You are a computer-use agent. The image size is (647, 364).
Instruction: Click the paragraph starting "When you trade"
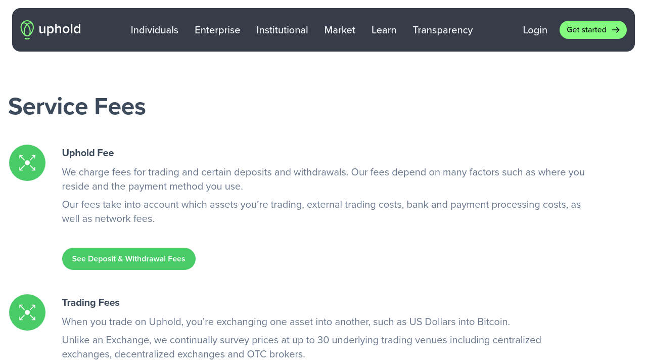(286, 322)
